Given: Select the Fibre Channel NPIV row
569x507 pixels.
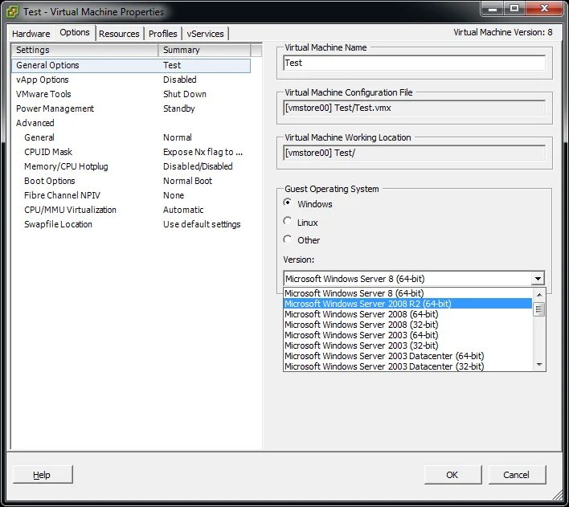Looking at the screenshot, I should click(131, 195).
